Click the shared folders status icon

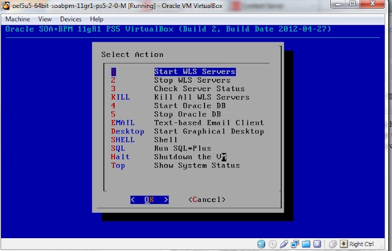[306, 244]
